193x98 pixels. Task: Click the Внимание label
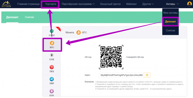(89, 82)
